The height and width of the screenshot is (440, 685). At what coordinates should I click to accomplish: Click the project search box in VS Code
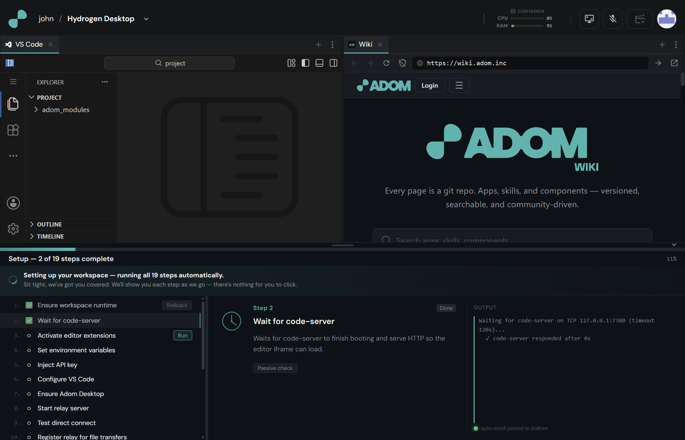[169, 63]
